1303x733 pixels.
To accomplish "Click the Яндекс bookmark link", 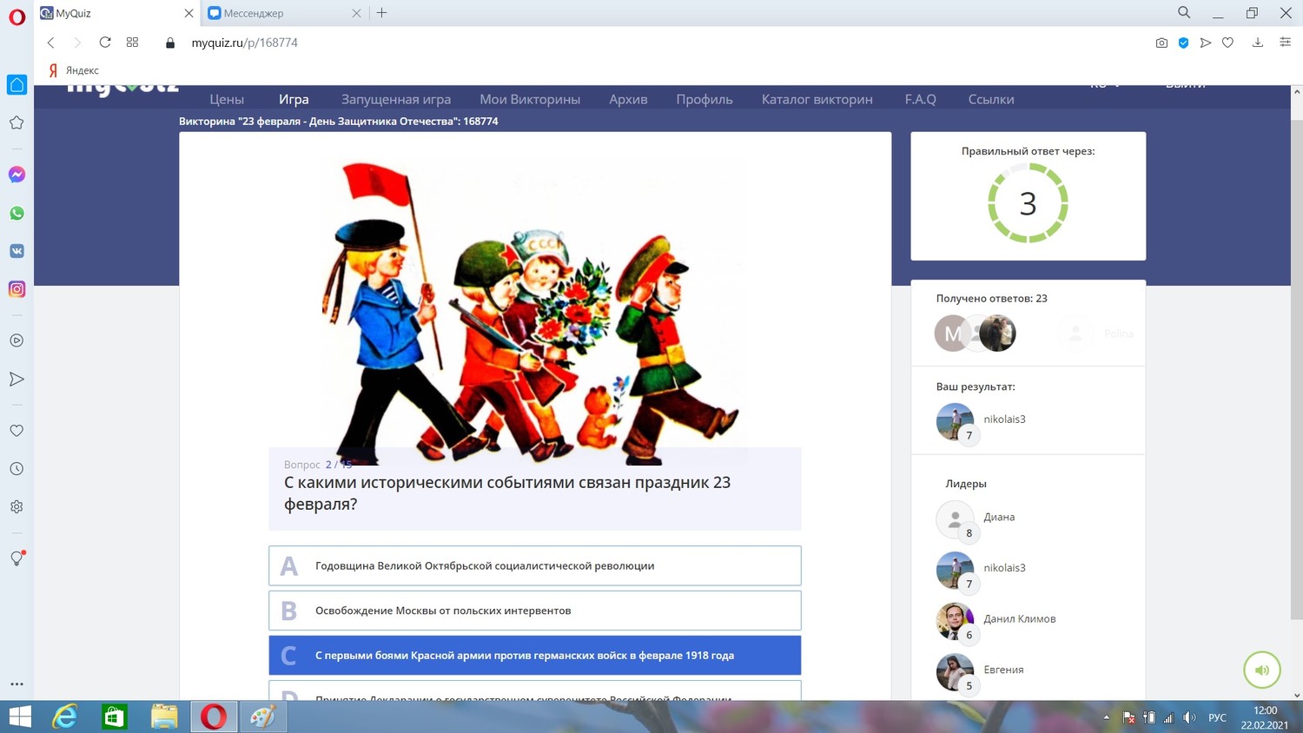I will [74, 70].
